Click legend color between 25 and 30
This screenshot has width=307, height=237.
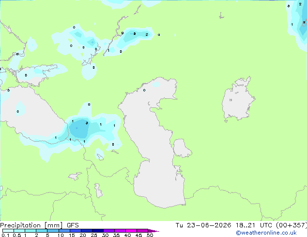pos(97,231)
